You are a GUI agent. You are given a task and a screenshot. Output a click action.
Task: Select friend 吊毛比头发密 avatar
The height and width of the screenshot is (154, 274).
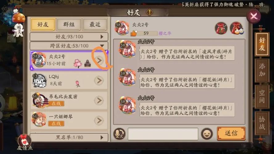(39, 101)
